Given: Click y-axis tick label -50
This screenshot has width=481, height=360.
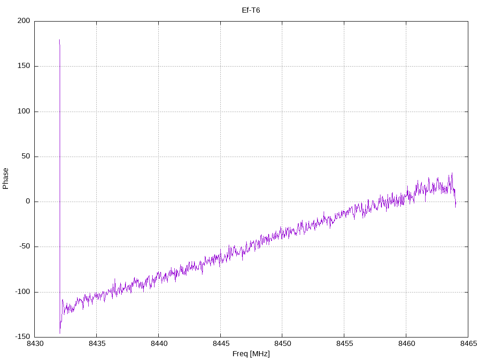Looking at the screenshot, I should [24, 247].
